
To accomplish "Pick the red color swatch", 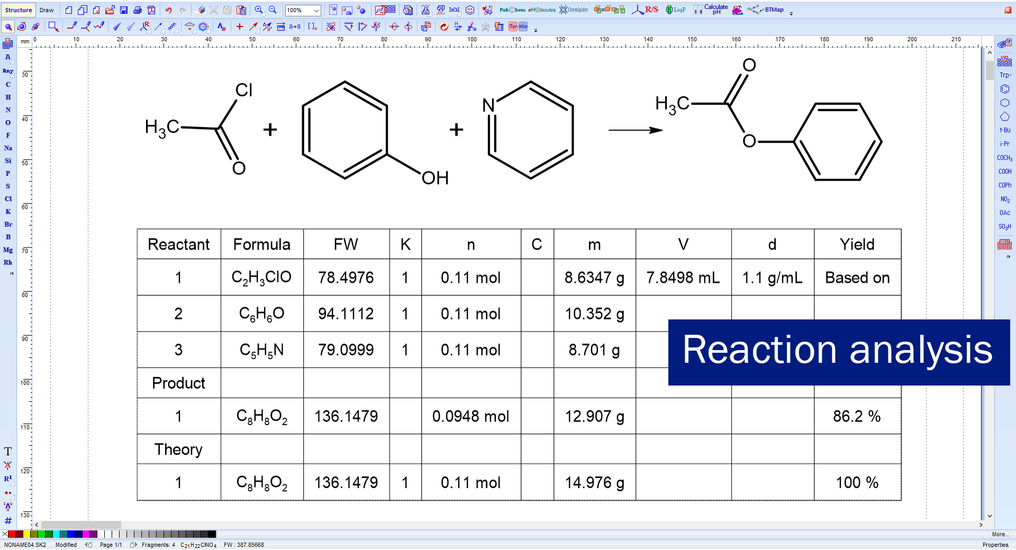I will [x=12, y=534].
